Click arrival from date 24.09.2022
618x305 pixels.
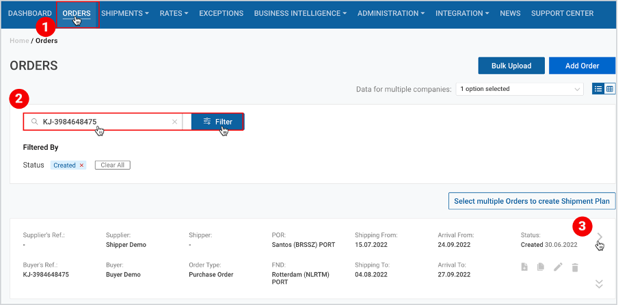coord(454,245)
